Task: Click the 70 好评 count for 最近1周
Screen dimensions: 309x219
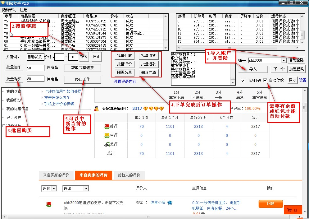Action: (x=142, y=126)
